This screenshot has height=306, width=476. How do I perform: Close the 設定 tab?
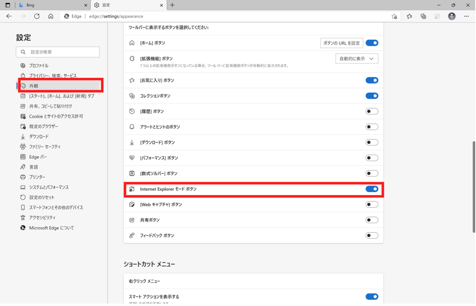click(162, 5)
